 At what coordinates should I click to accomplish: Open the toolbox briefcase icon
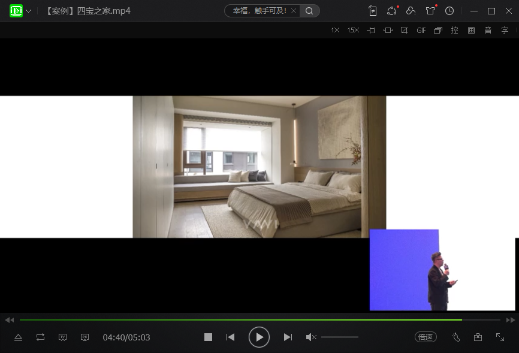[478, 337]
